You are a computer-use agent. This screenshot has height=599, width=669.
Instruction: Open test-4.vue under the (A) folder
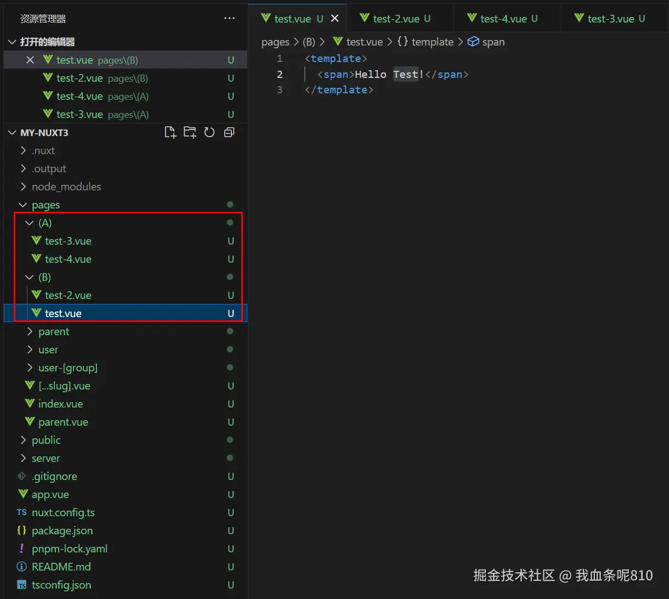click(126, 259)
